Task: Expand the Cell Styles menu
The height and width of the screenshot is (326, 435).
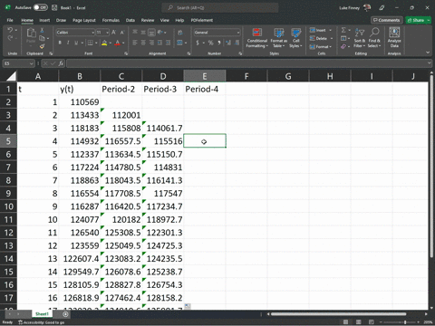Action: [x=295, y=38]
